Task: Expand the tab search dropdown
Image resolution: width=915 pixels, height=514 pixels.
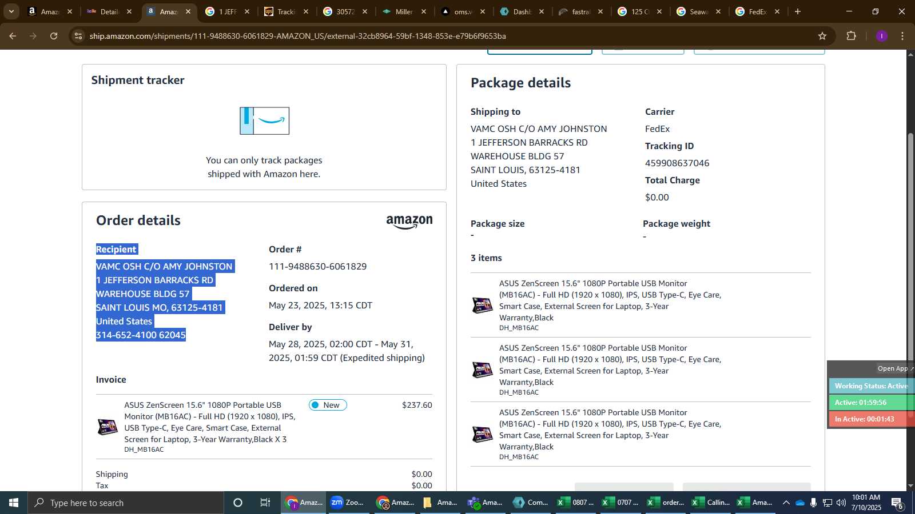Action: pyautogui.click(x=11, y=11)
